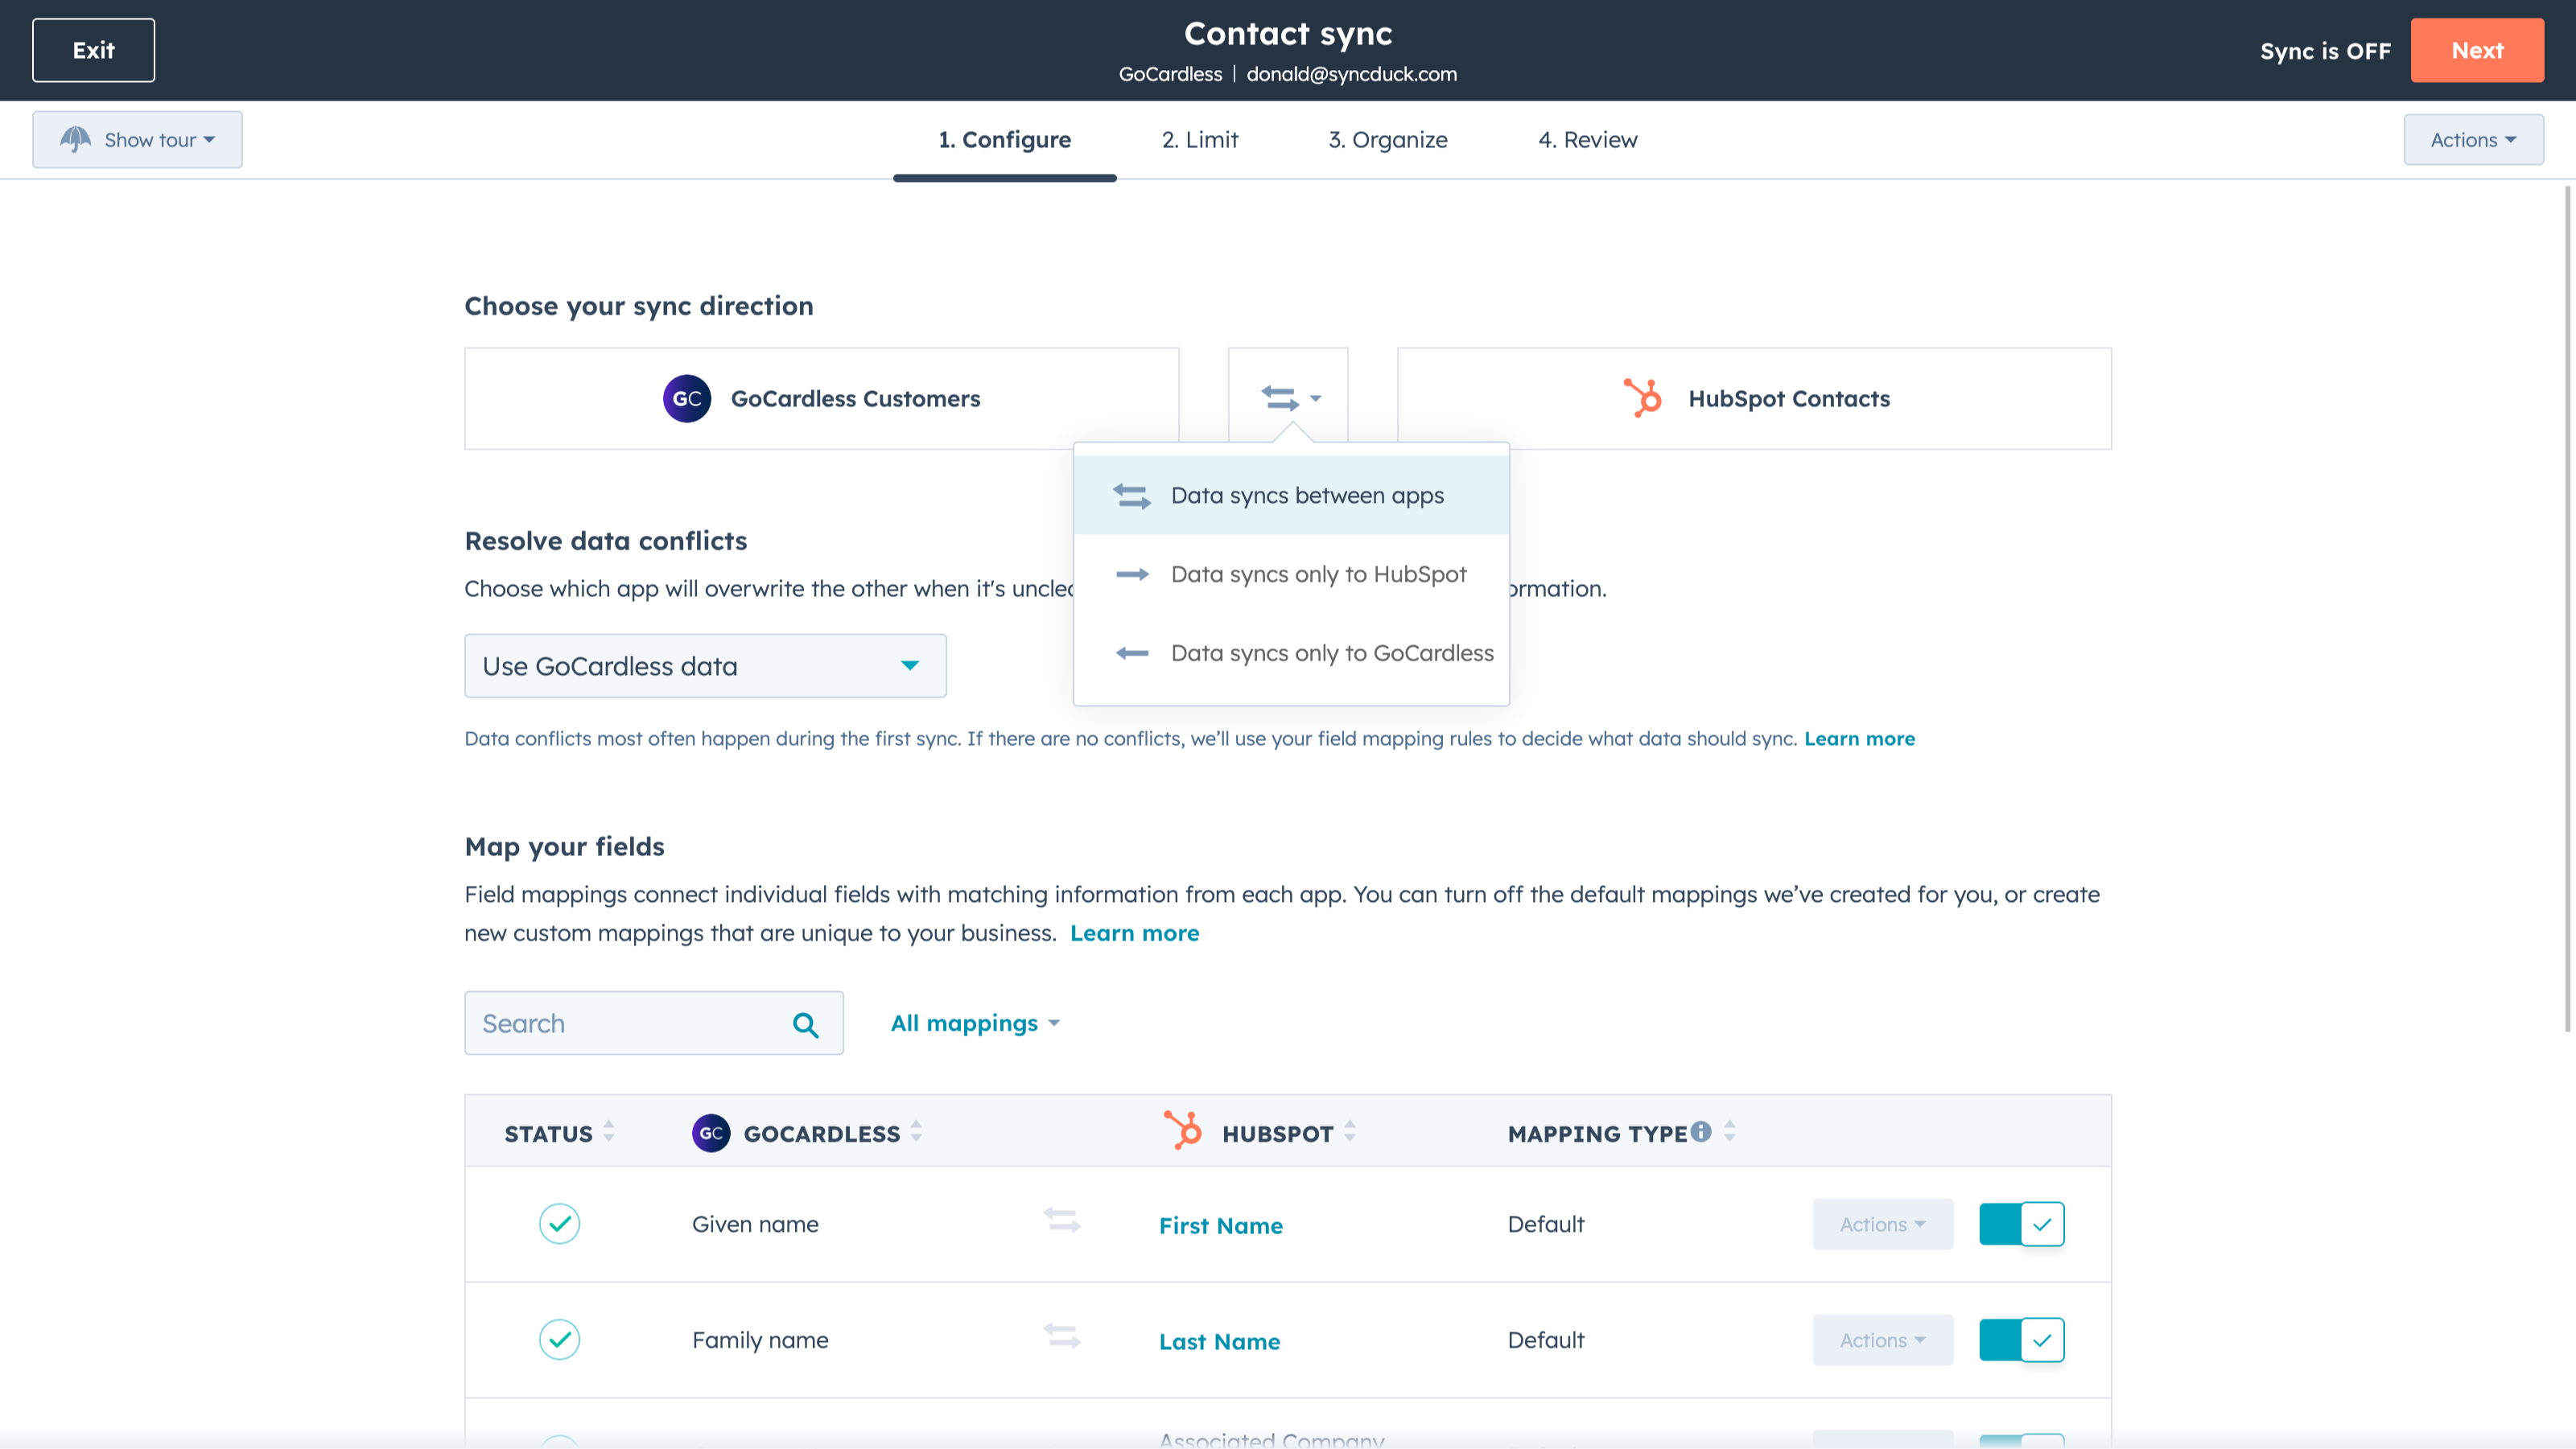Click inside the mappings Search field
Screen dimensions: 2576x1449
coord(620,1023)
